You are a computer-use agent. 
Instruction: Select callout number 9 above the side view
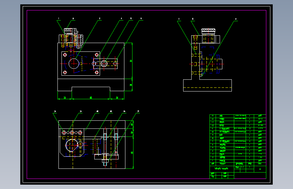236,19
